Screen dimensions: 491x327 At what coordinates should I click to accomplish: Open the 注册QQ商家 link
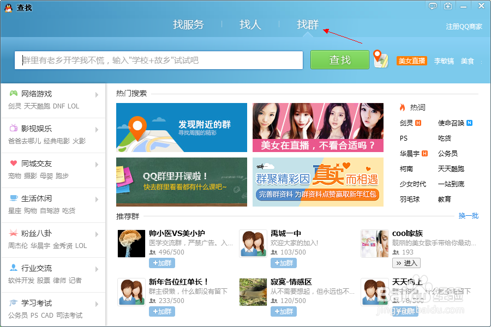pos(464,27)
